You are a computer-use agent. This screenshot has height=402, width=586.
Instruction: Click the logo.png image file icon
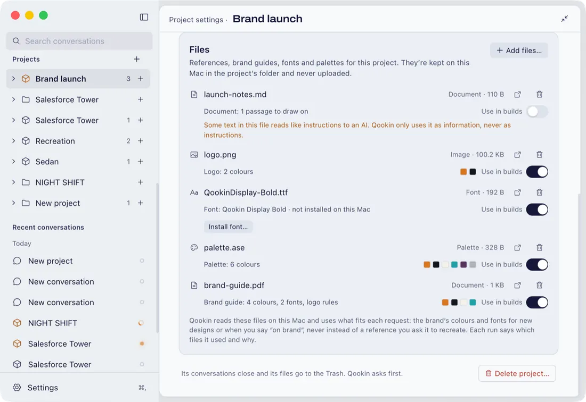pyautogui.click(x=194, y=154)
